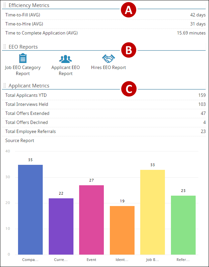Screen dimensions: 209x267
Task: Select the EEO Reports section title
Action: (23, 47)
